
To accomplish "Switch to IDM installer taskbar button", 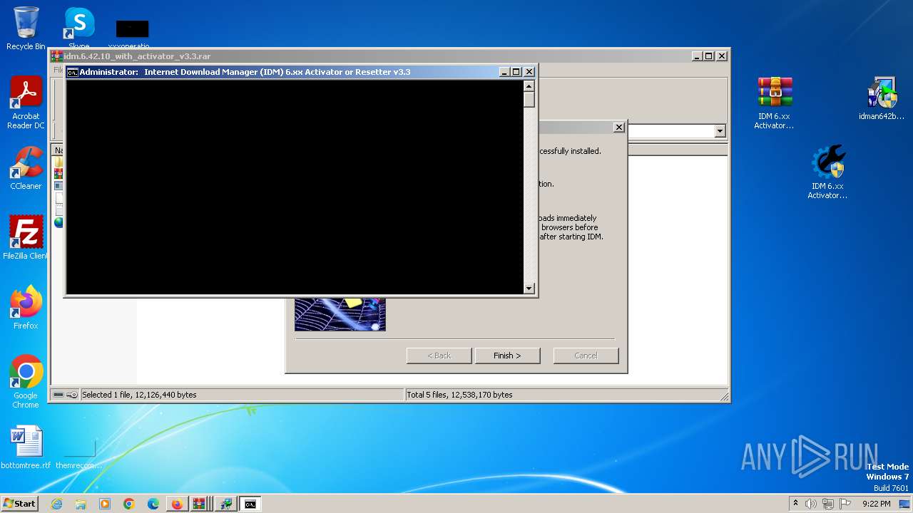I will (x=226, y=504).
